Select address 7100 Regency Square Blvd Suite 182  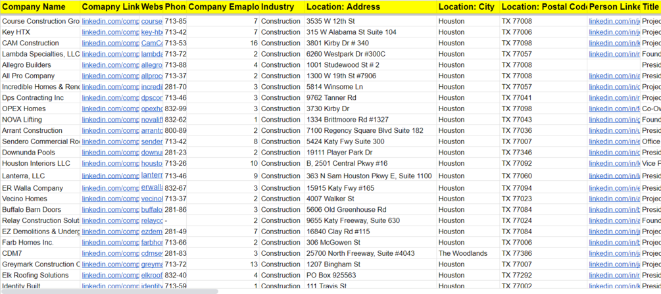pyautogui.click(x=370, y=130)
